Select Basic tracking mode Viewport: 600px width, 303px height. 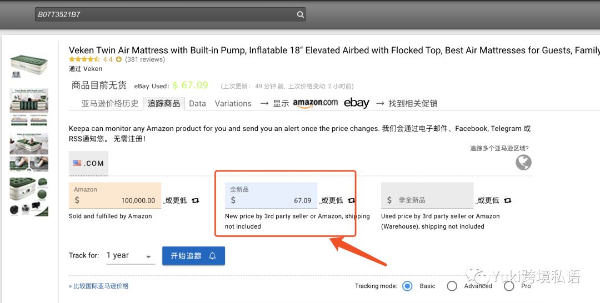407,286
